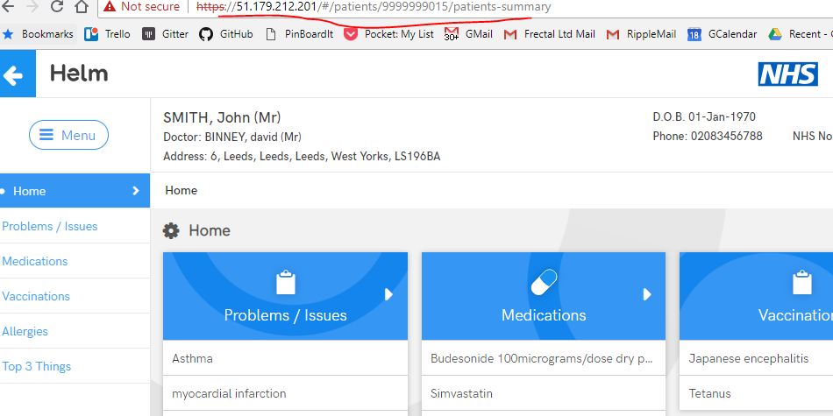833x416 pixels.
Task: Click the NHS logo
Action: pyautogui.click(x=788, y=74)
